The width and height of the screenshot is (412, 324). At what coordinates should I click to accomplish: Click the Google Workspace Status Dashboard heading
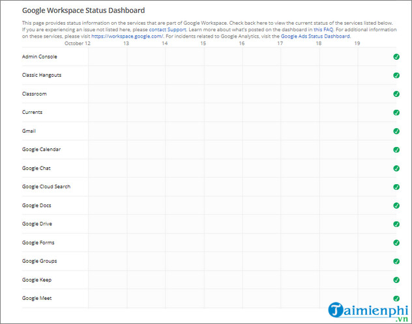pyautogui.click(x=83, y=10)
